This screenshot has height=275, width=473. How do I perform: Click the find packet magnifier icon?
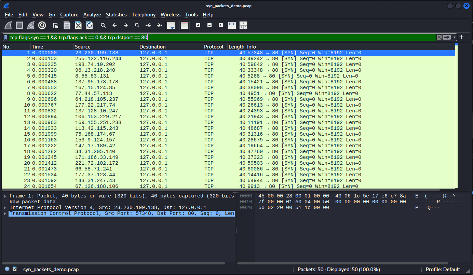[103, 25]
